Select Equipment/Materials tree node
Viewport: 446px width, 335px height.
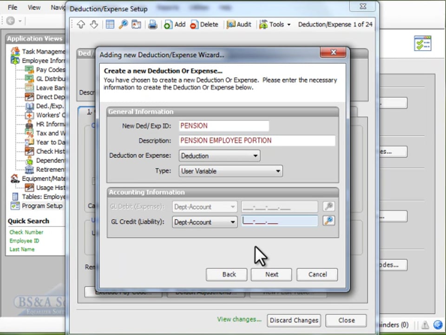pos(38,179)
